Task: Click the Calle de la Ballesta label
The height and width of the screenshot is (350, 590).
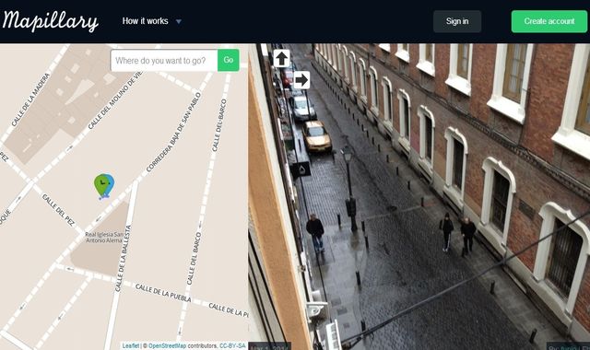Action: (x=123, y=258)
